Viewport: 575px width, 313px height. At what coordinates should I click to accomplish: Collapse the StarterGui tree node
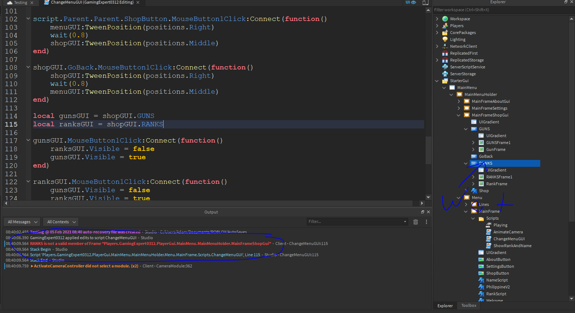437,81
